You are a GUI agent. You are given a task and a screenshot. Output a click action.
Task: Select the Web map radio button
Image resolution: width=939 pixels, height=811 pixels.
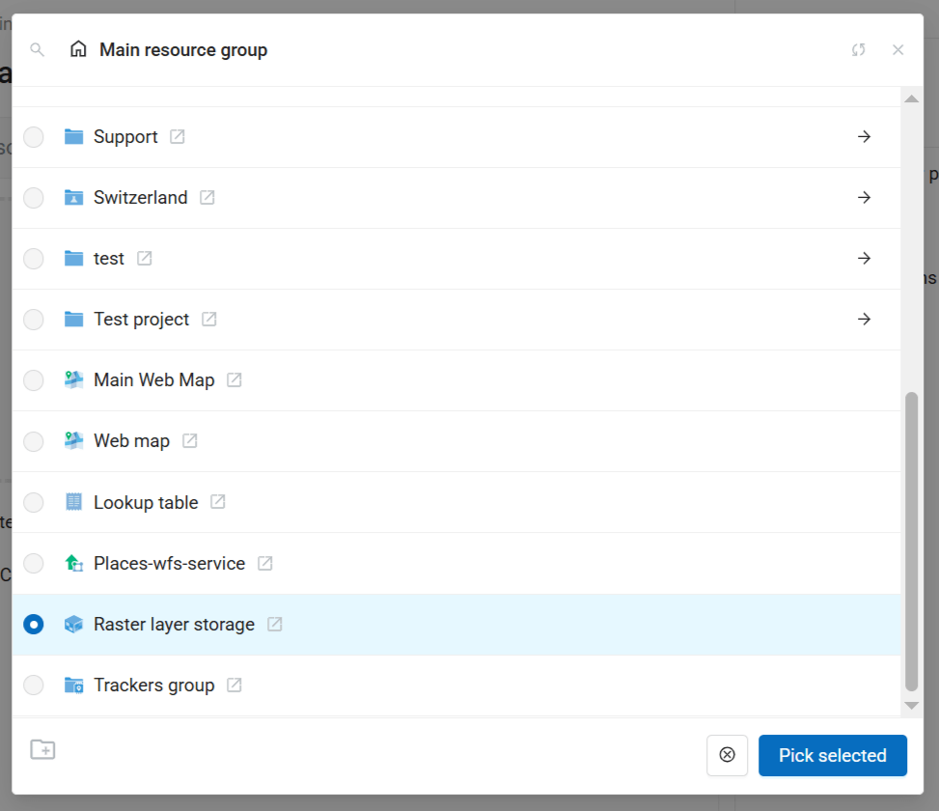click(x=34, y=441)
